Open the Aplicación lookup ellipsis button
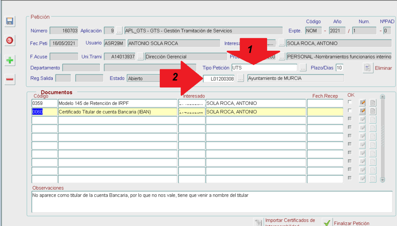The image size is (397, 226). point(119,31)
